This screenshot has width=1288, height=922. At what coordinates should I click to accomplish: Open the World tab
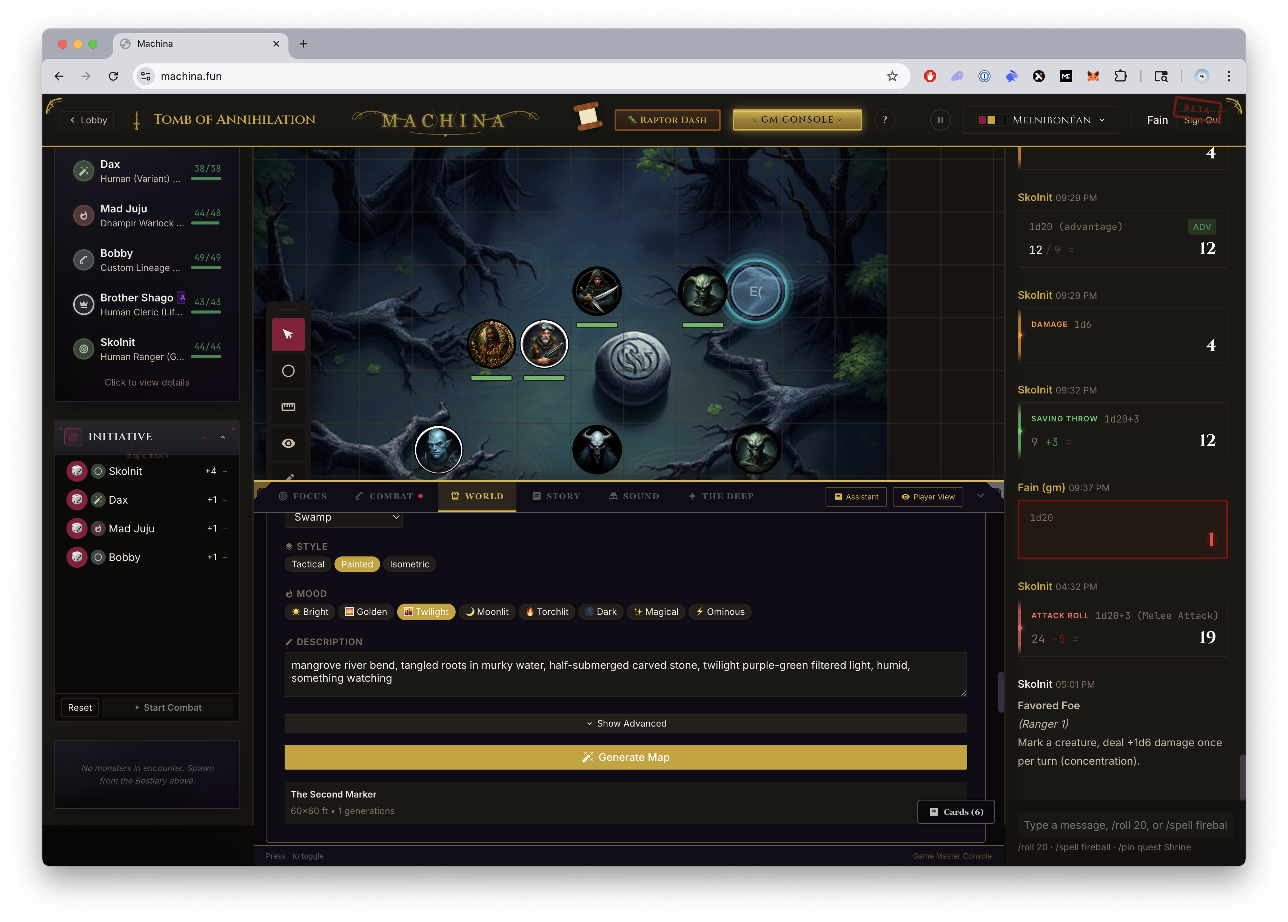(477, 496)
